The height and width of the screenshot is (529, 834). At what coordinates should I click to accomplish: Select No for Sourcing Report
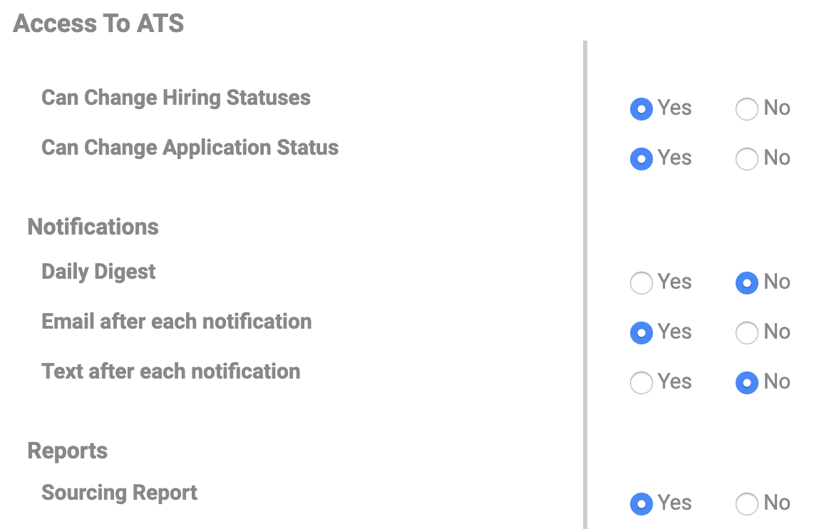coord(746,504)
